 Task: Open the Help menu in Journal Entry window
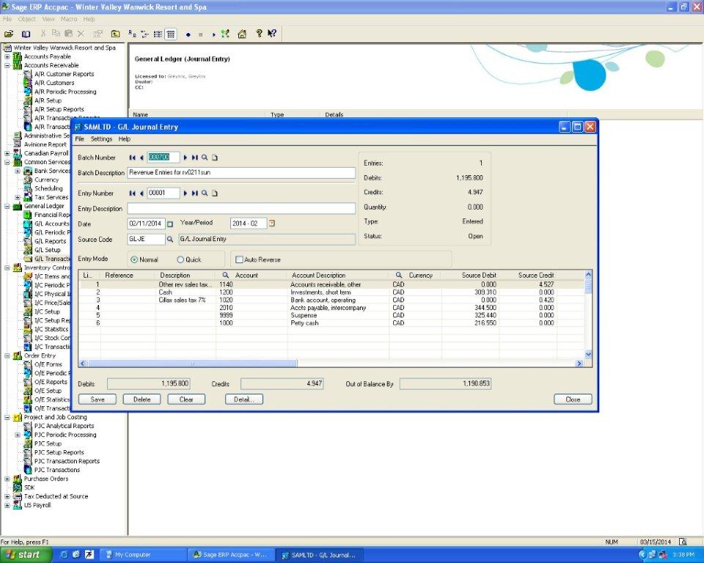tap(125, 139)
